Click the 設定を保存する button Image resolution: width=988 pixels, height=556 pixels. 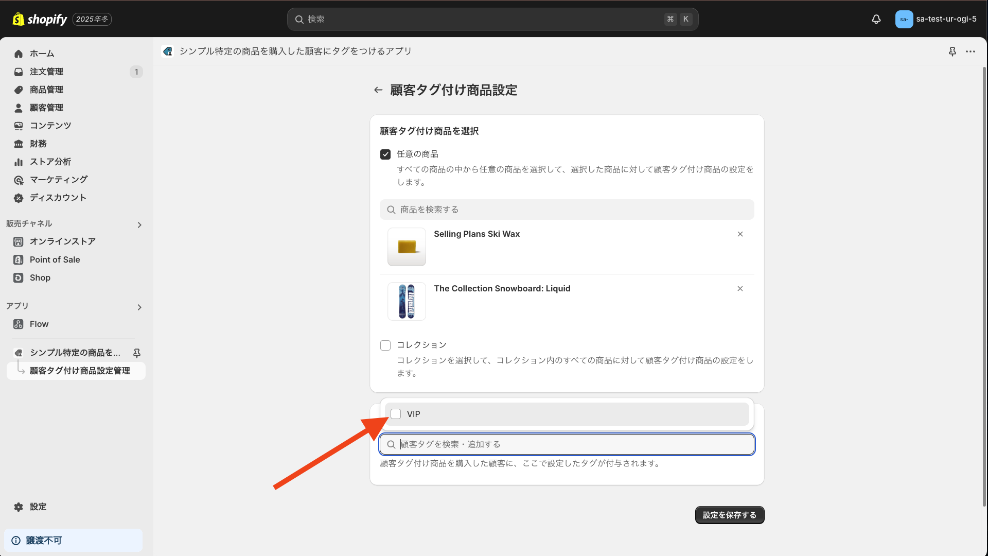pos(729,515)
